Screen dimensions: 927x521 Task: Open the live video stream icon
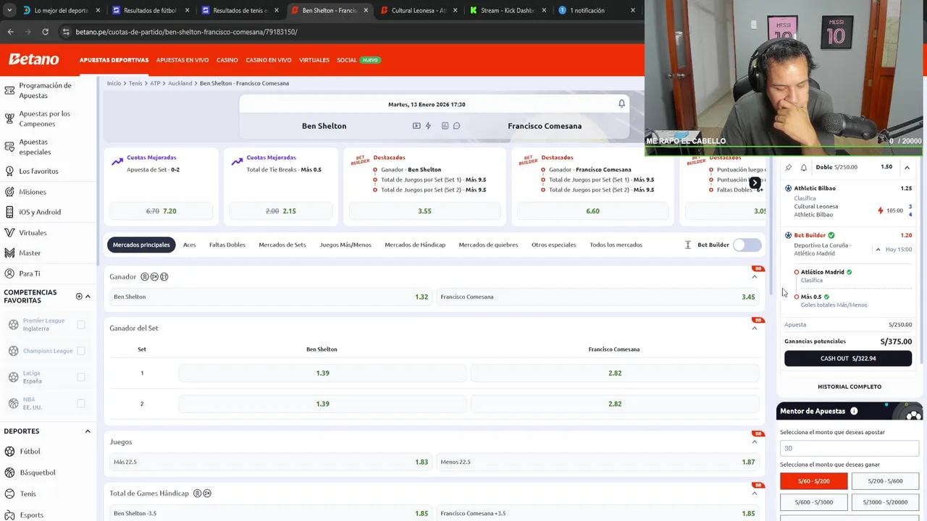click(x=416, y=126)
